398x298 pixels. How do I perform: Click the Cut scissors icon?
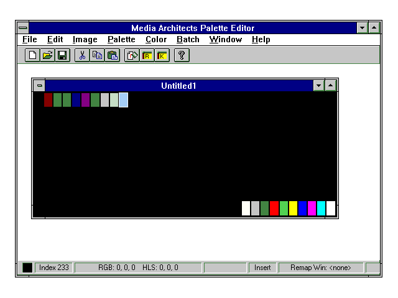pyautogui.click(x=82, y=55)
